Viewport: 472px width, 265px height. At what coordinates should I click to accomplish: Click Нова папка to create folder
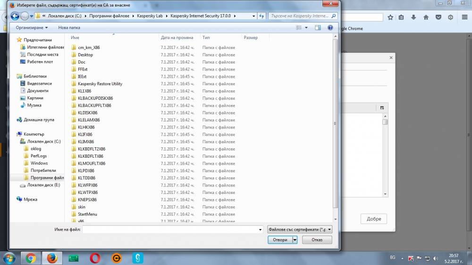pos(69,28)
